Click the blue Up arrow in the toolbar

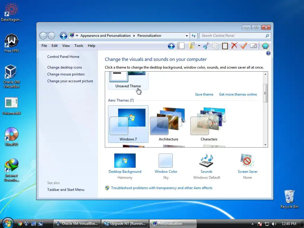(x=171, y=46)
